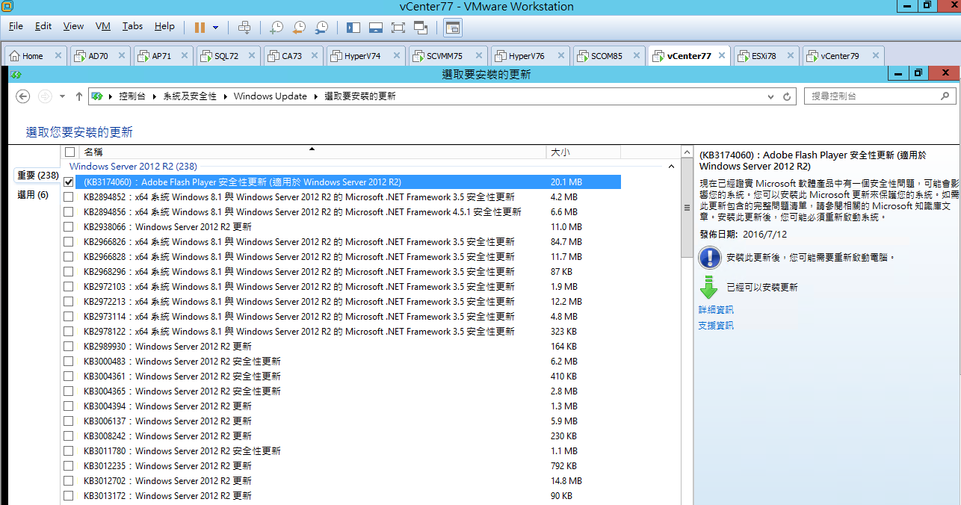The width and height of the screenshot is (961, 505).
Task: Open power options dropdown arrow
Action: click(x=216, y=28)
